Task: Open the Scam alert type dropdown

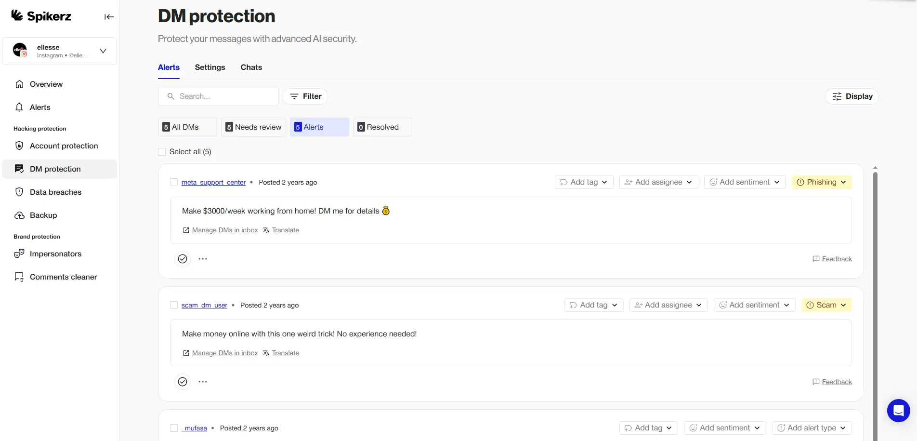Action: click(x=826, y=305)
